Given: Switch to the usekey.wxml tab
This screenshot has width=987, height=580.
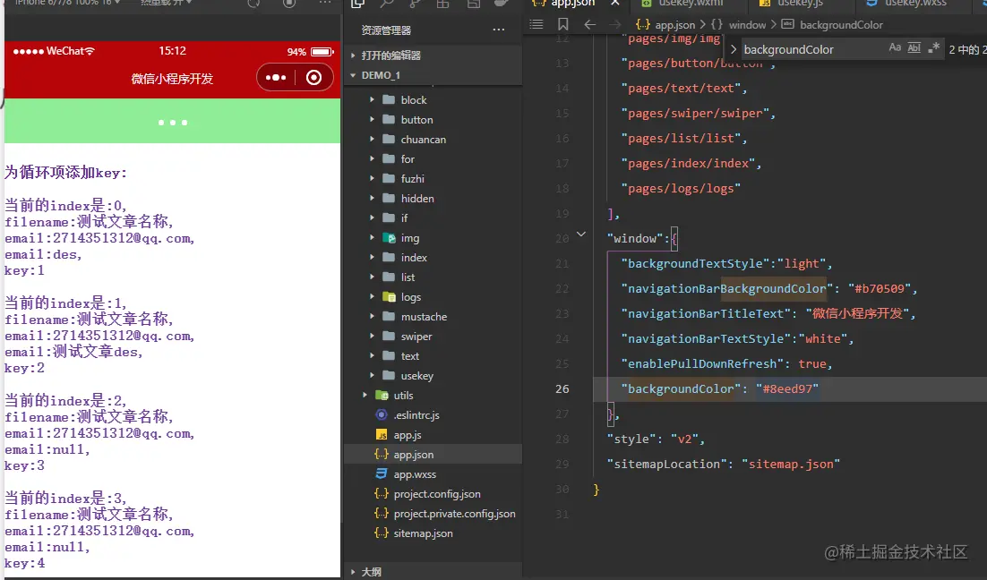Looking at the screenshot, I should pyautogui.click(x=691, y=4).
